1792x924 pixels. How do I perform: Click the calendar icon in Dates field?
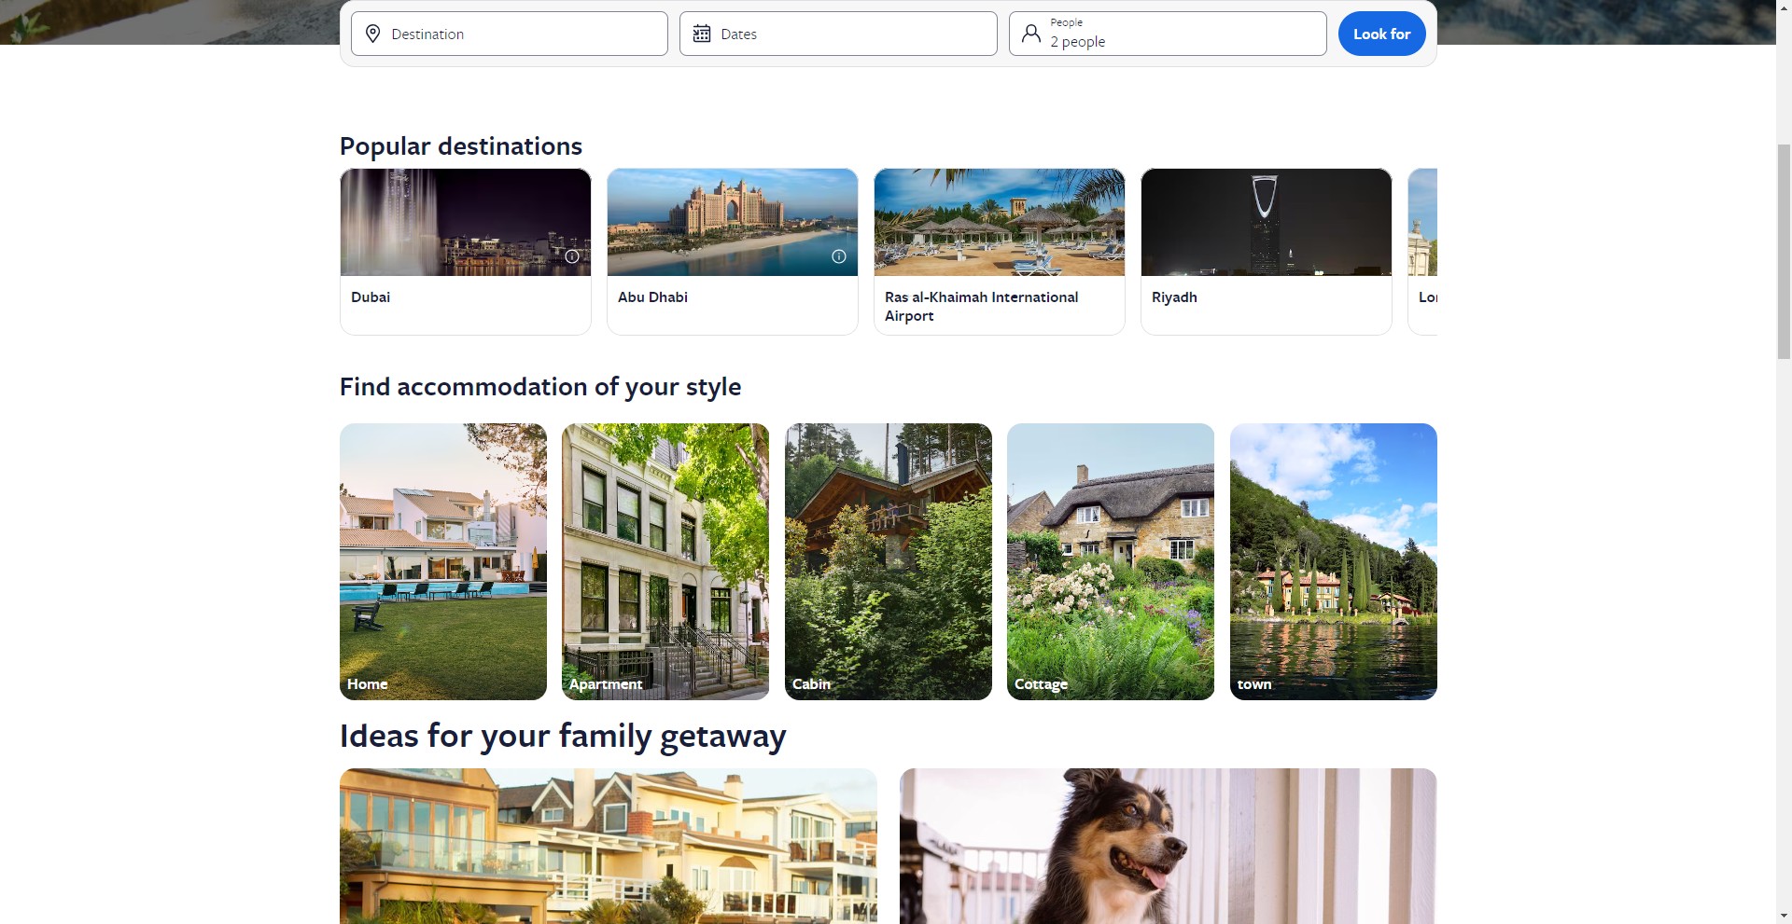(702, 34)
